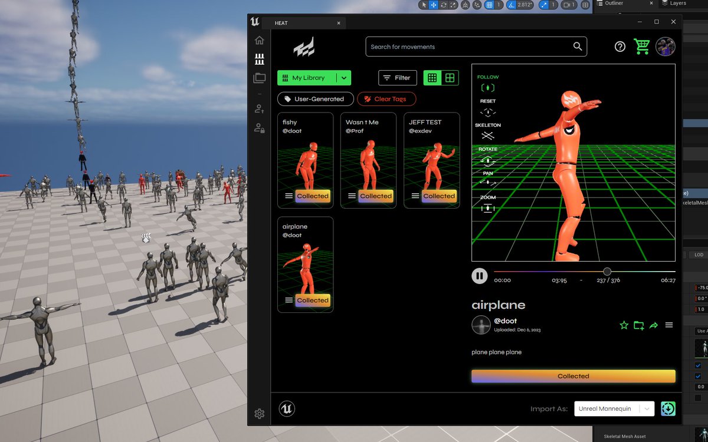Open the My Library dropdown arrow

click(x=344, y=78)
